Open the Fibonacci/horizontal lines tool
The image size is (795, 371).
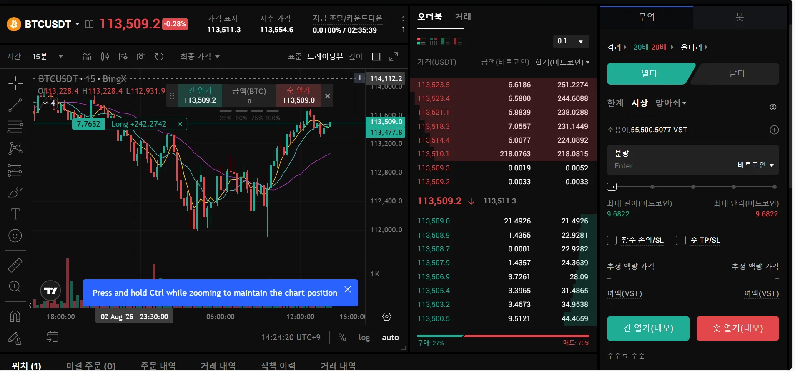pyautogui.click(x=15, y=127)
